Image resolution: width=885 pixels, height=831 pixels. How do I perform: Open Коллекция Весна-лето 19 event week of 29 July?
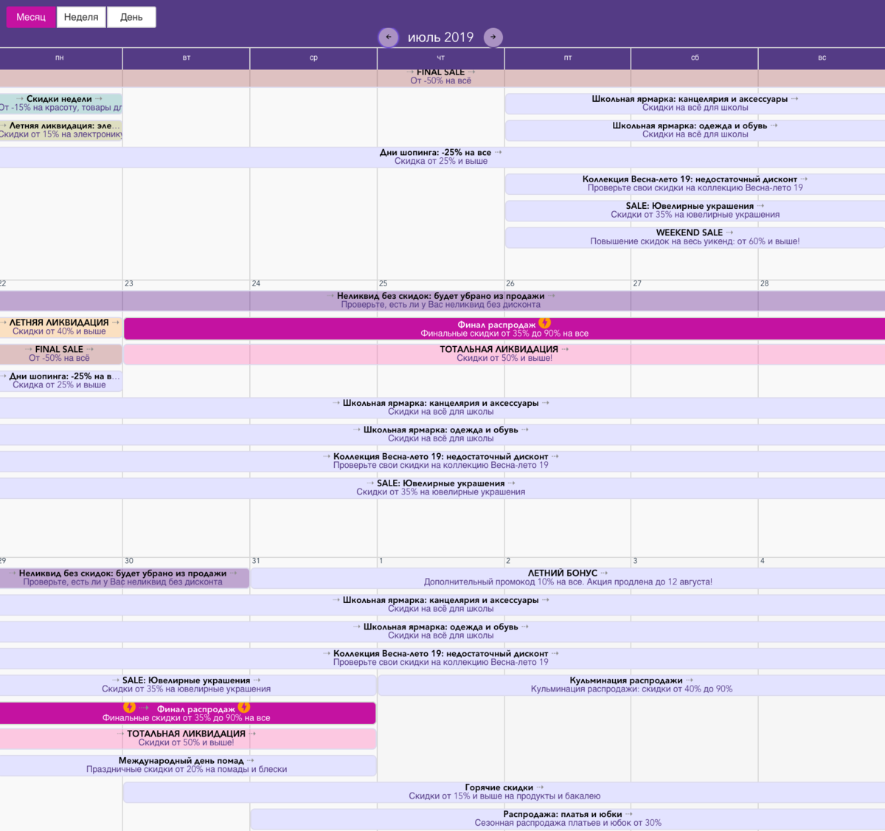441,658
